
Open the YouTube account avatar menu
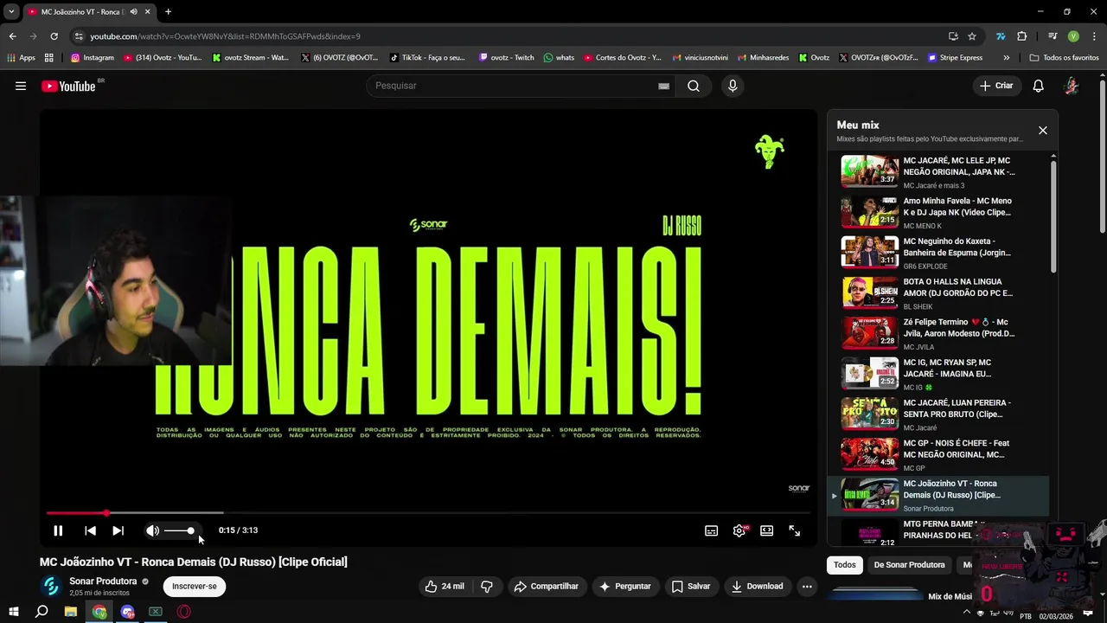tap(1072, 86)
